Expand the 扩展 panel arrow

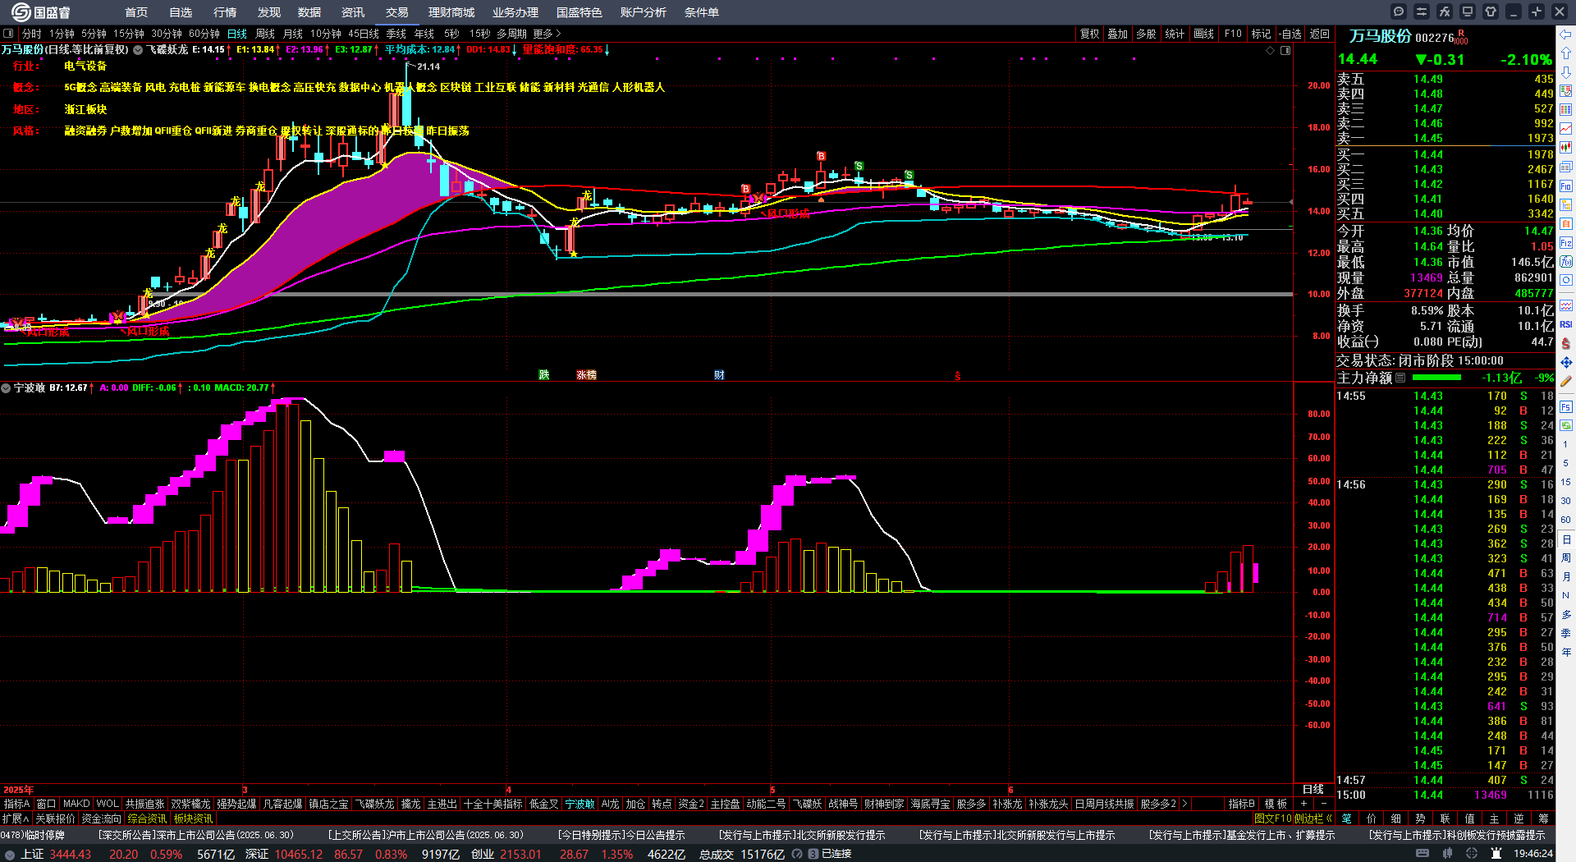click(x=15, y=818)
